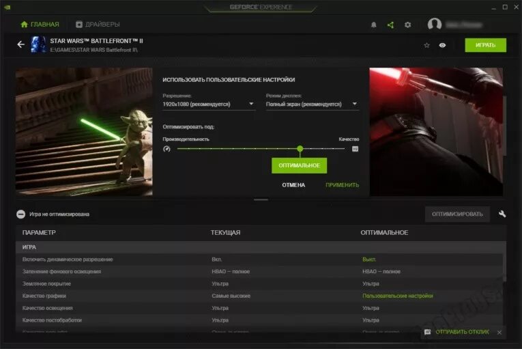Click the Самые высокие current value
This screenshot has width=522, height=349.
point(231,296)
